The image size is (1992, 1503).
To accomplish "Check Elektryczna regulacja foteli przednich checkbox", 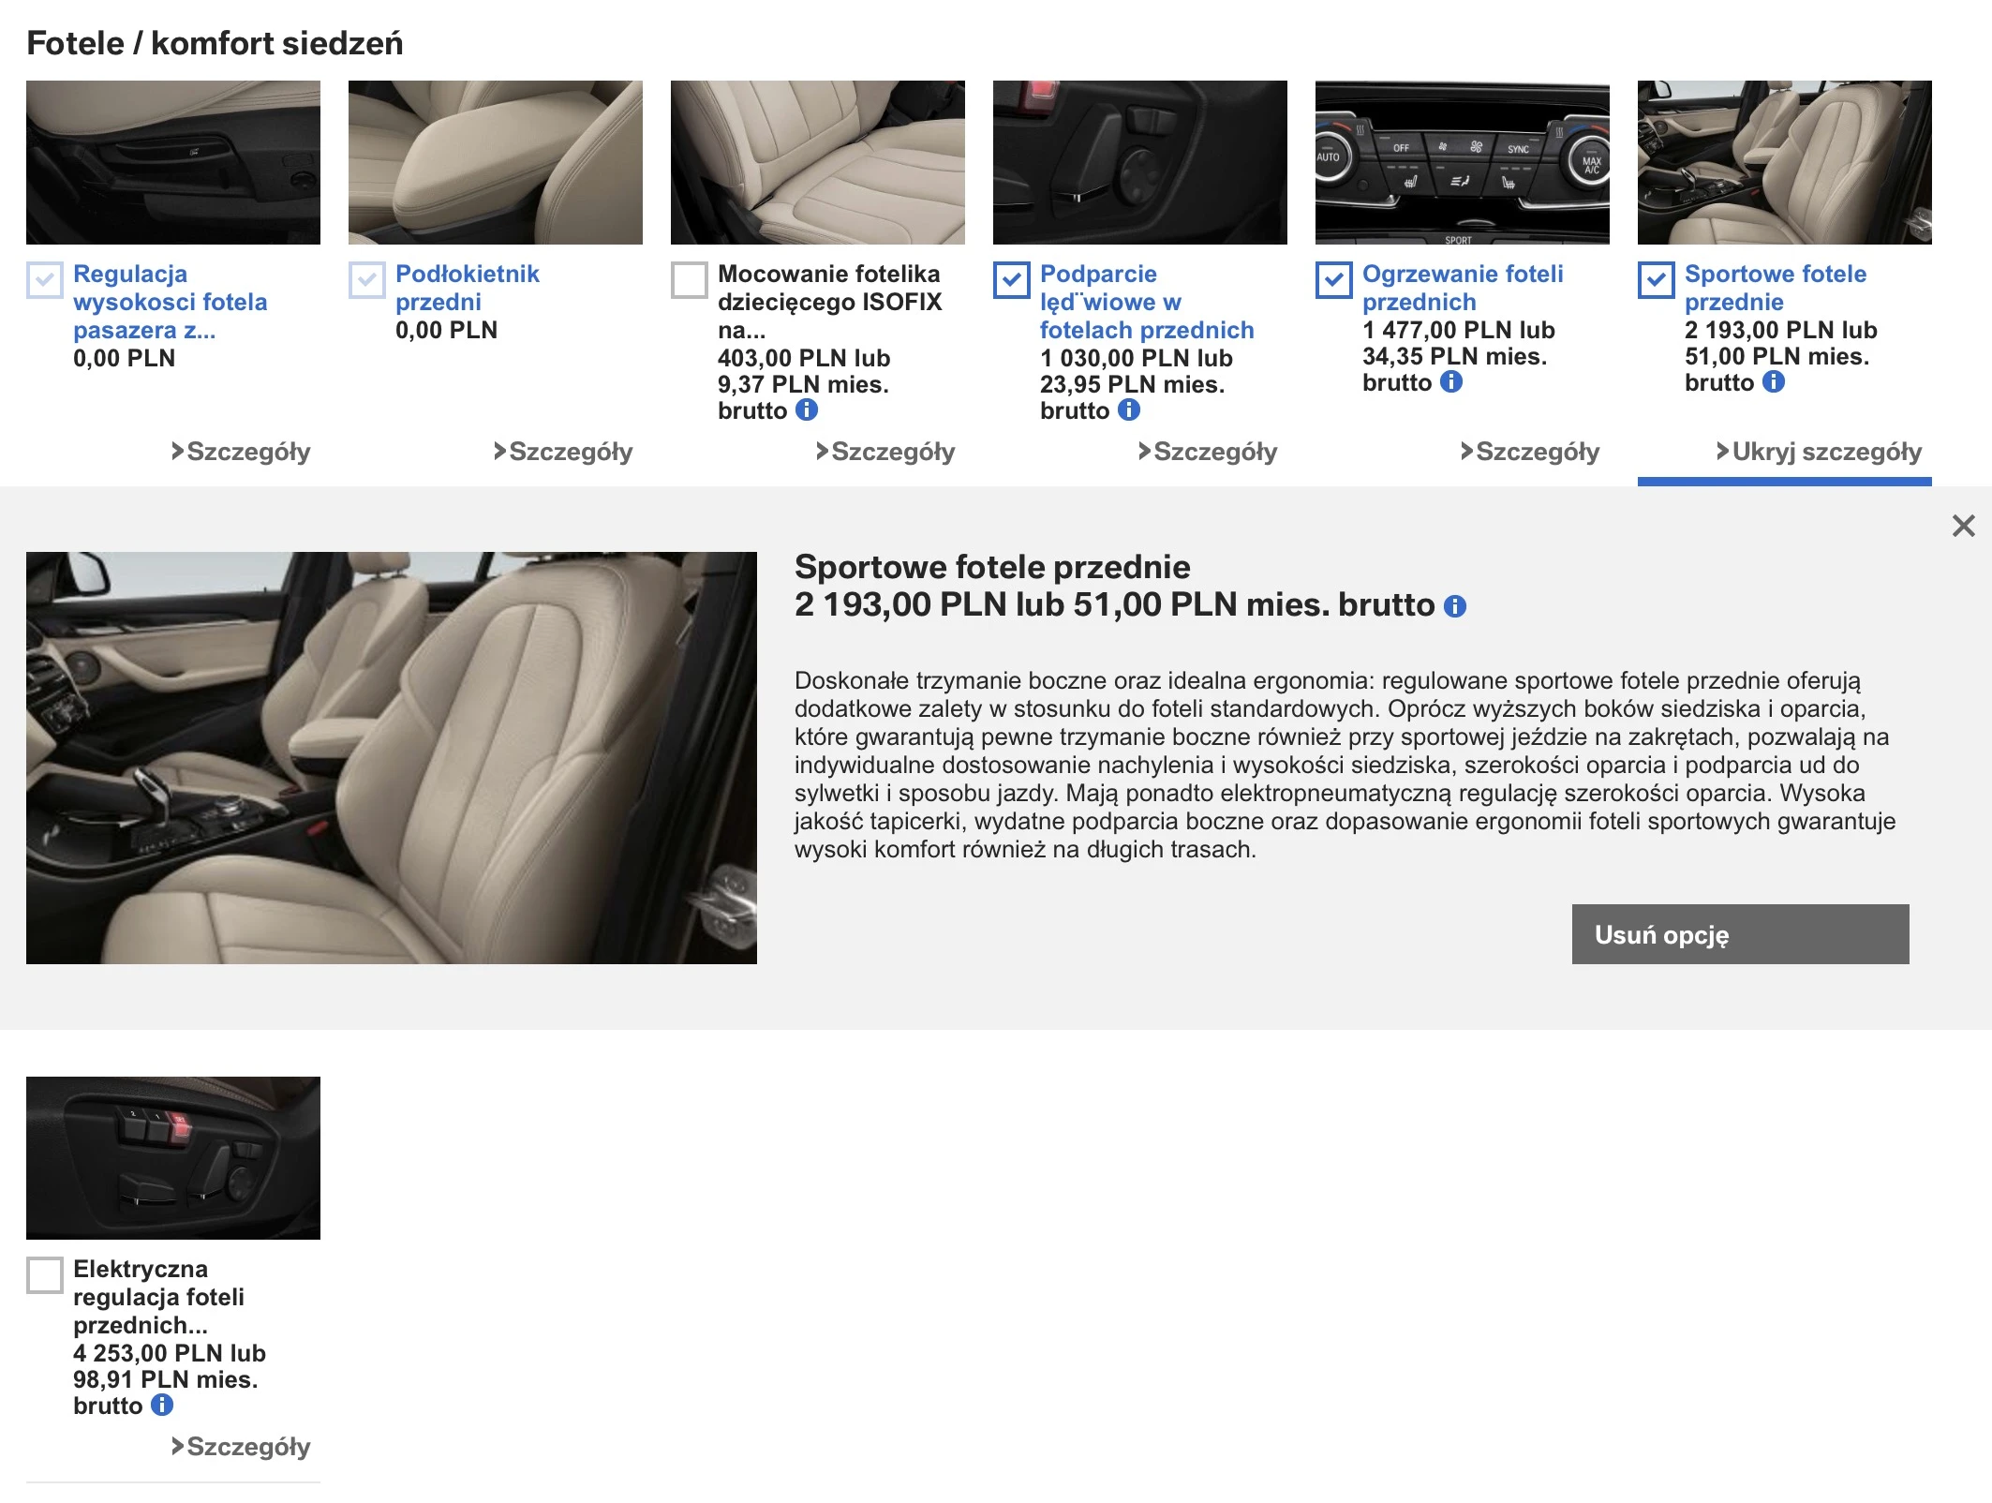I will click(45, 1275).
